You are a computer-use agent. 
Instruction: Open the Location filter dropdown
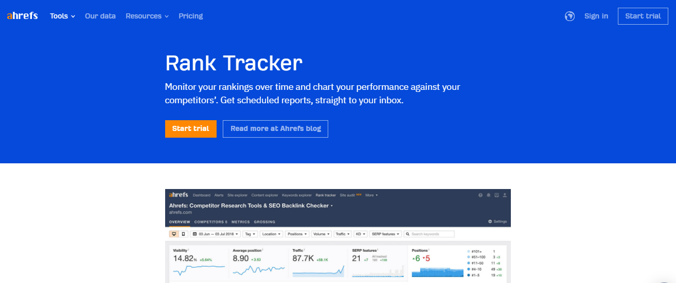(271, 234)
